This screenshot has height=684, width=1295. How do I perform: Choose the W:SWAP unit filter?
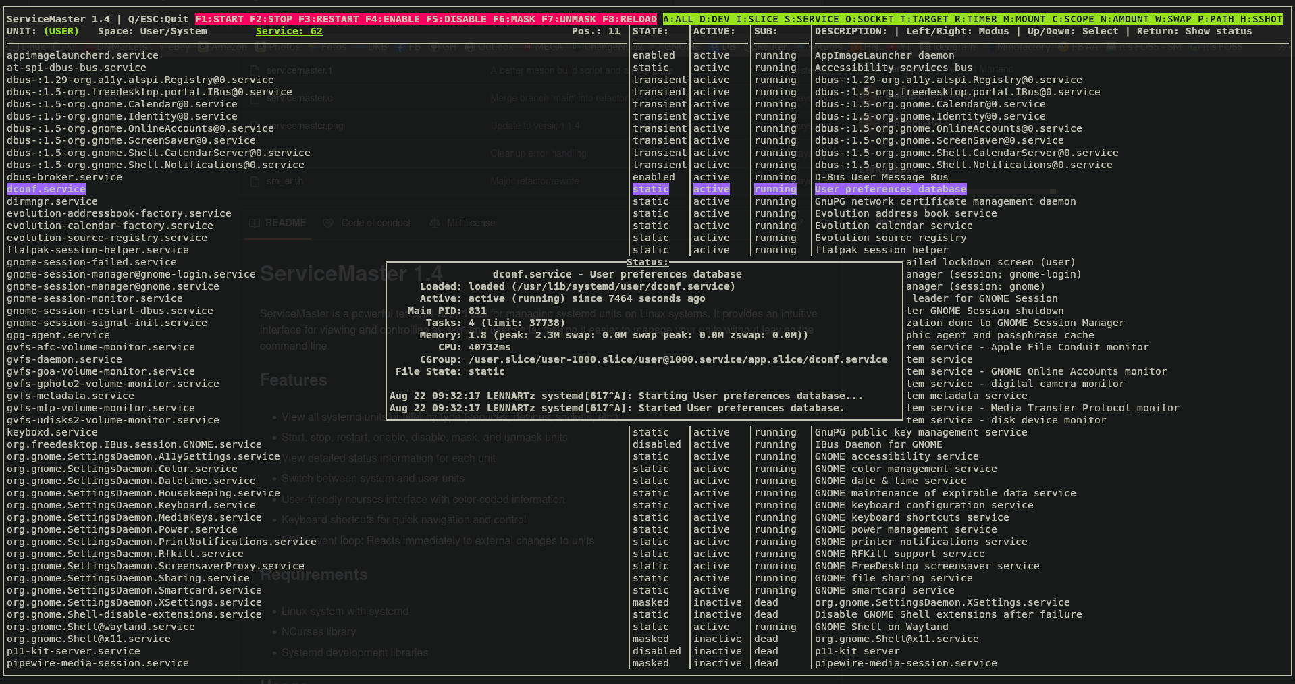tap(1173, 19)
